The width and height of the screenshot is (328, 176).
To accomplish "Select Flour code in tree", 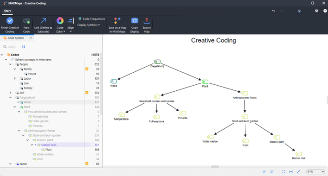I will click(x=49, y=150).
